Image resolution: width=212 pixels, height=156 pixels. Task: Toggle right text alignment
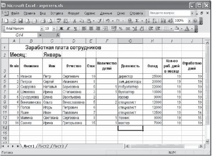click(98, 28)
